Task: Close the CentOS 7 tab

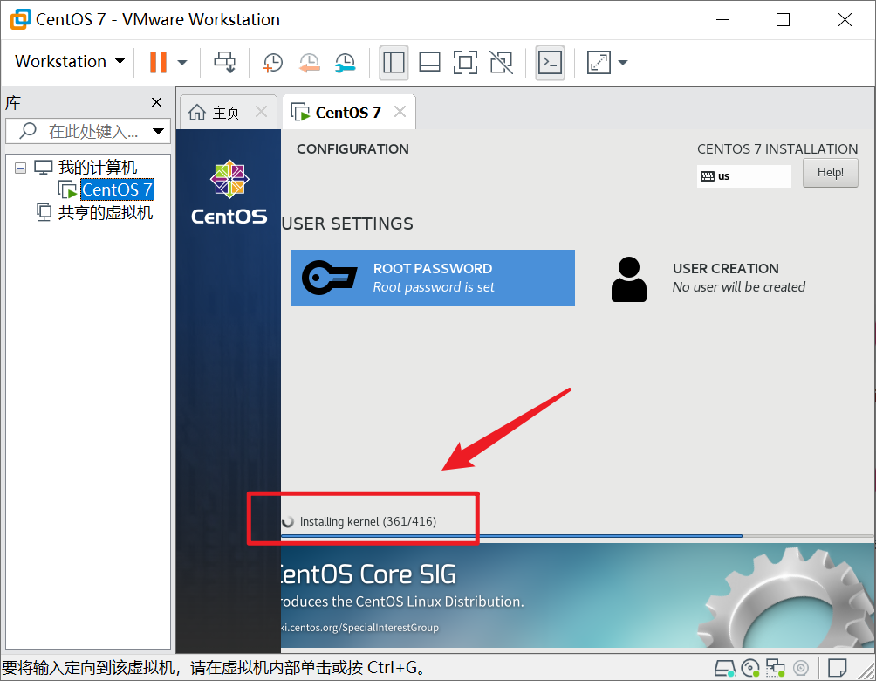Action: pyautogui.click(x=400, y=111)
